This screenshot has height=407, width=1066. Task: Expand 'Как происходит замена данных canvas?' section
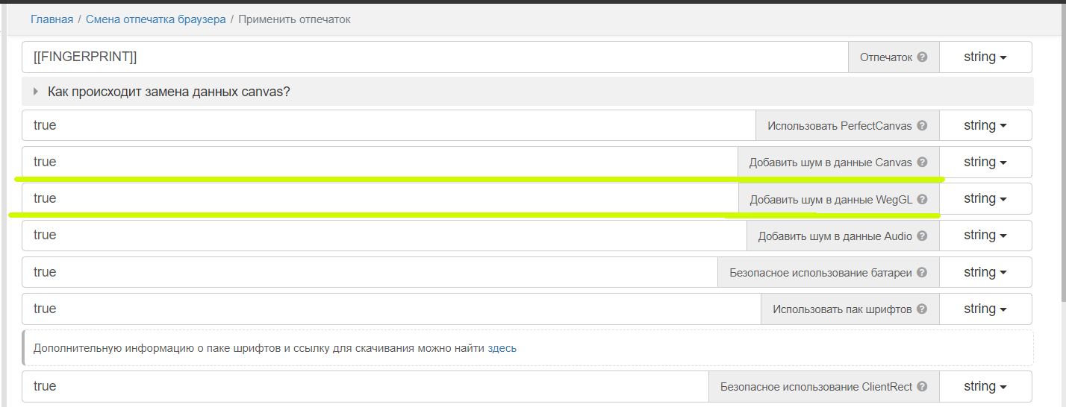point(168,92)
